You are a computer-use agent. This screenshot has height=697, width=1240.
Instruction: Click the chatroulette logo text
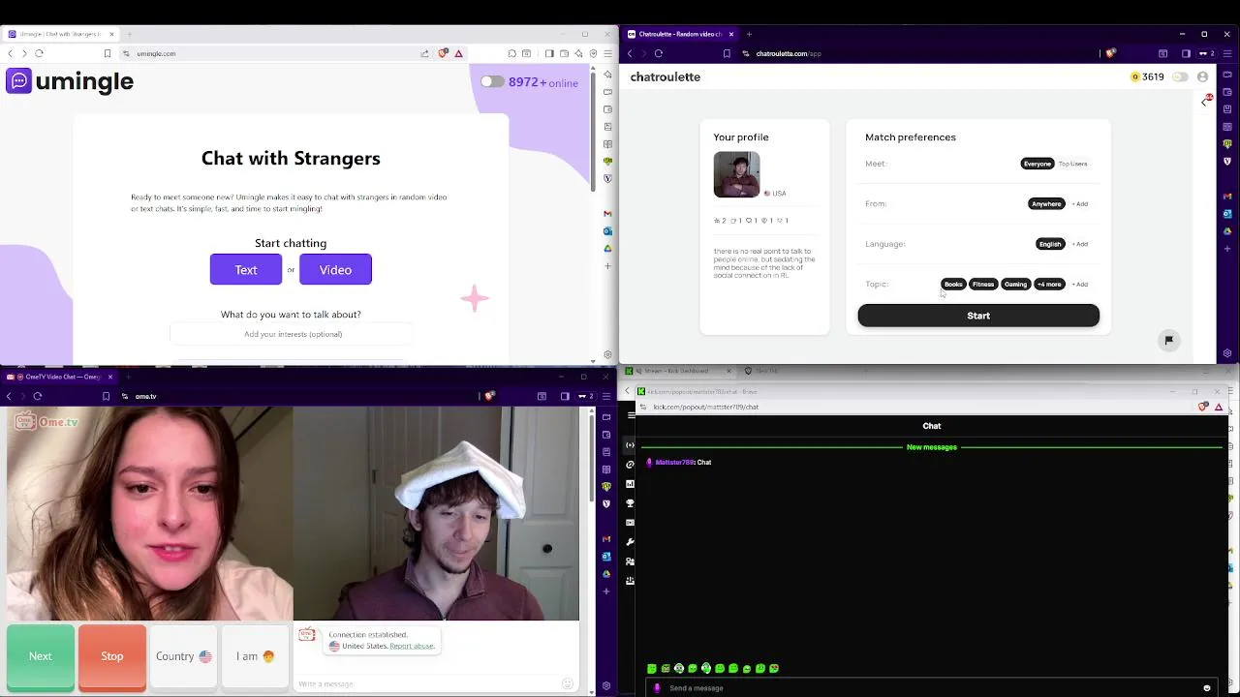(666, 76)
